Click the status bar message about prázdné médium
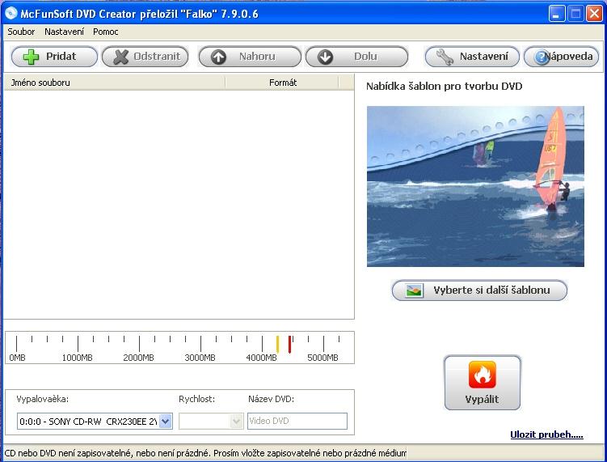This screenshot has height=462, width=607. [x=205, y=453]
